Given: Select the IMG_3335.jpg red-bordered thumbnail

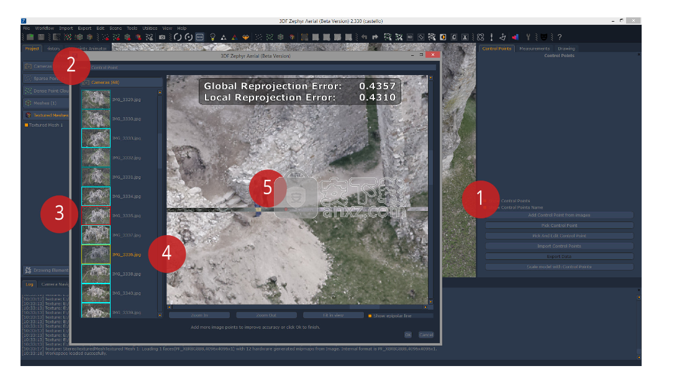Looking at the screenshot, I should point(96,215).
